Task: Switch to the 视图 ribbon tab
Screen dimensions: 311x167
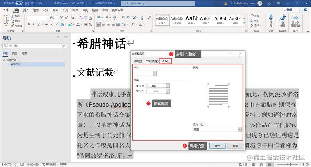Action: point(95,10)
